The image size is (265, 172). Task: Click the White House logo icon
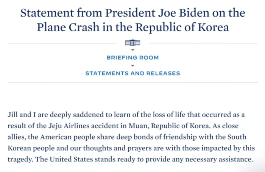(x=132, y=43)
